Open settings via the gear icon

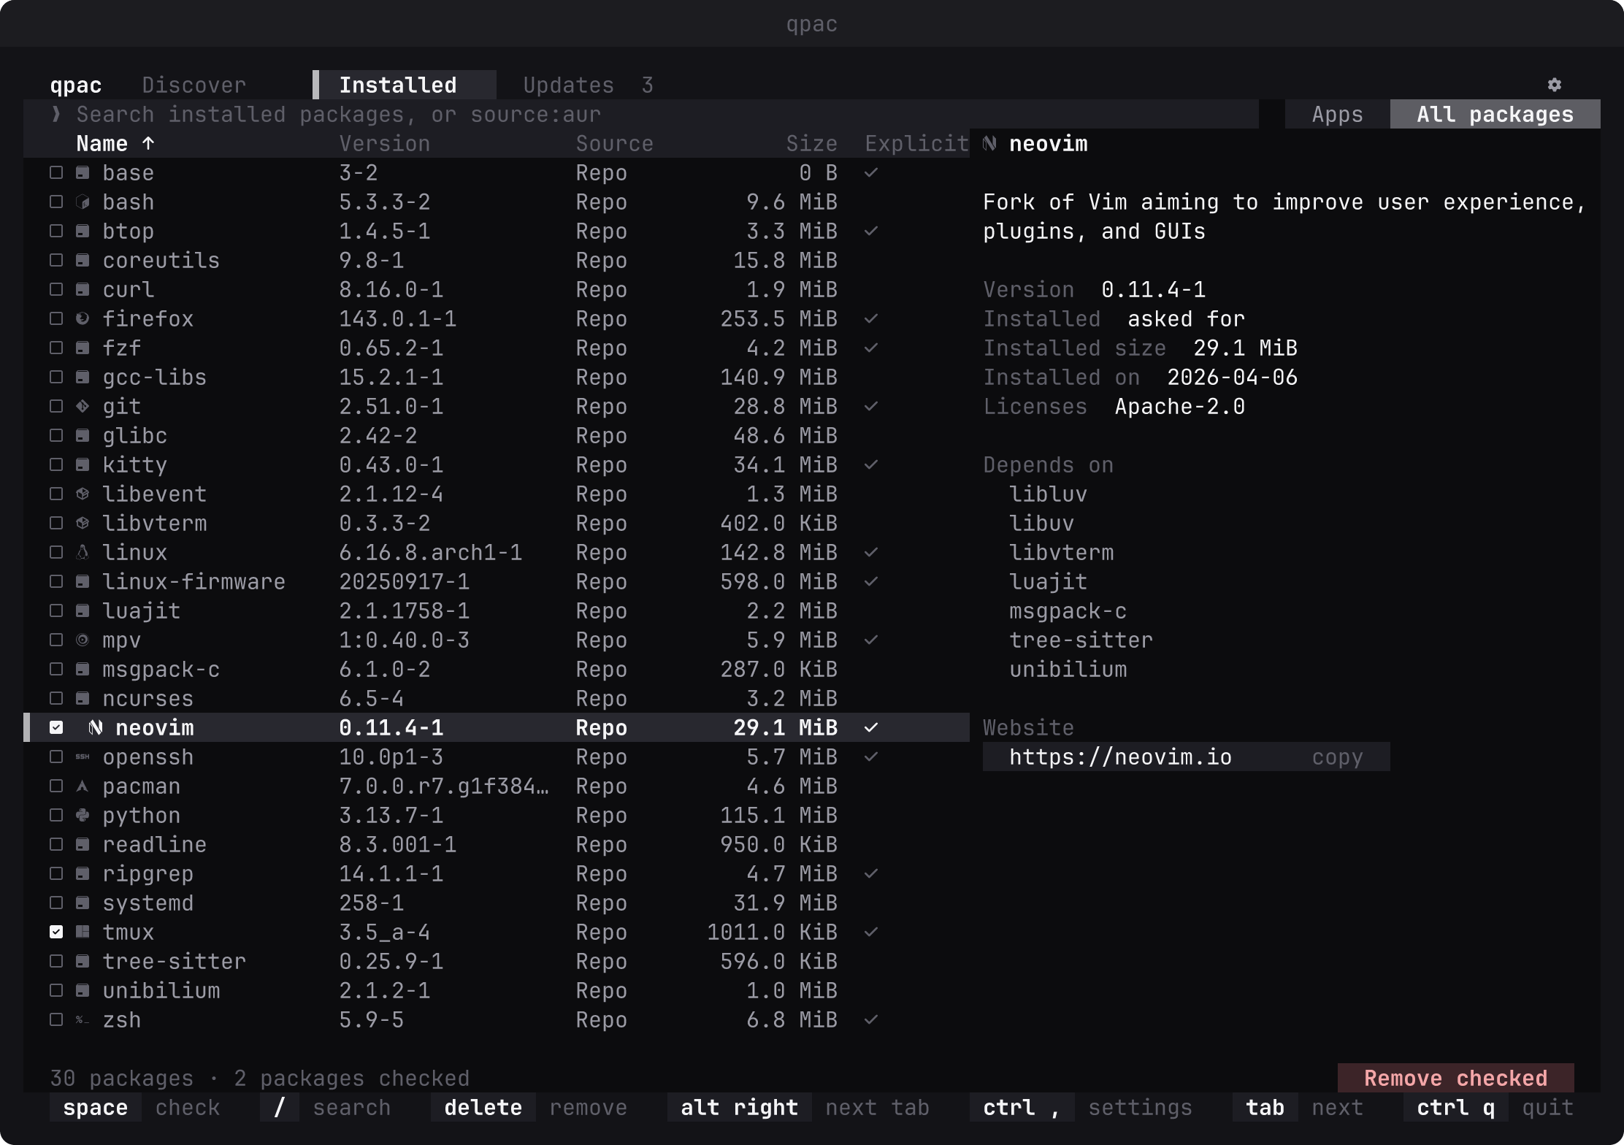(x=1555, y=85)
